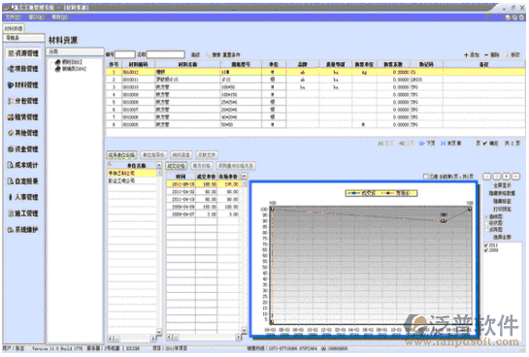Toggle the 2009 year checkbox beside chart
Image resolution: width=529 pixels, height=357 pixels.
click(x=486, y=250)
